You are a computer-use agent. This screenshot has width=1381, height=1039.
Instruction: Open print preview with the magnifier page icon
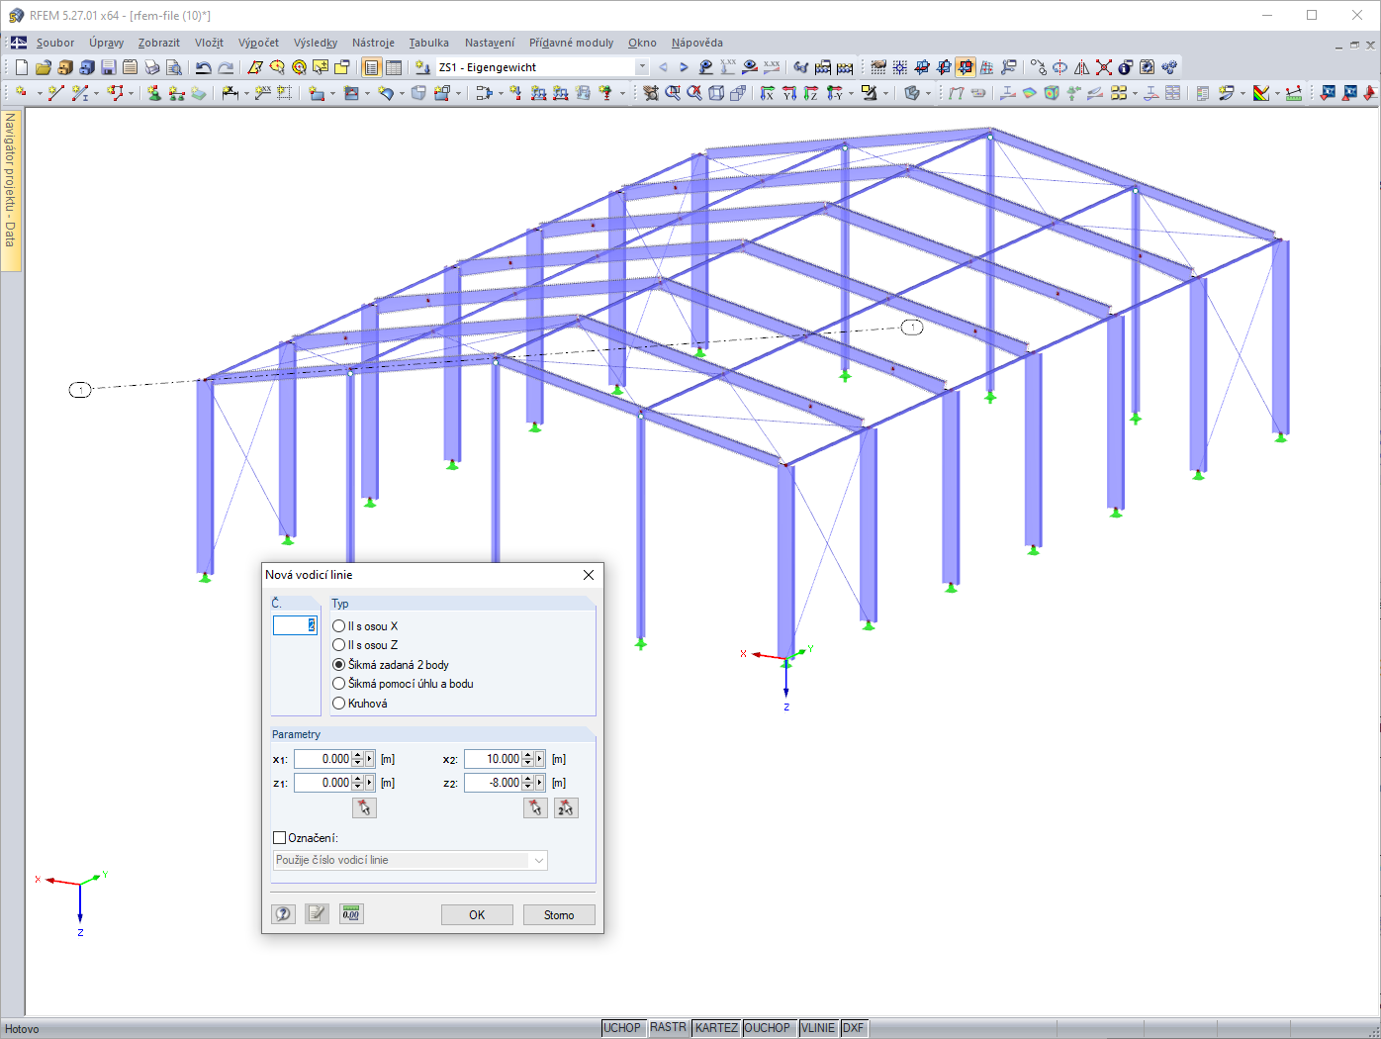point(174,67)
